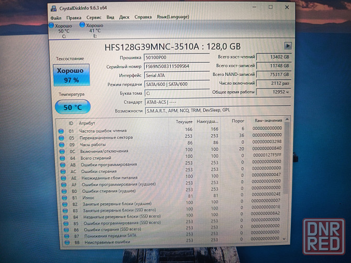Open the Сервис menu

tap(94, 17)
